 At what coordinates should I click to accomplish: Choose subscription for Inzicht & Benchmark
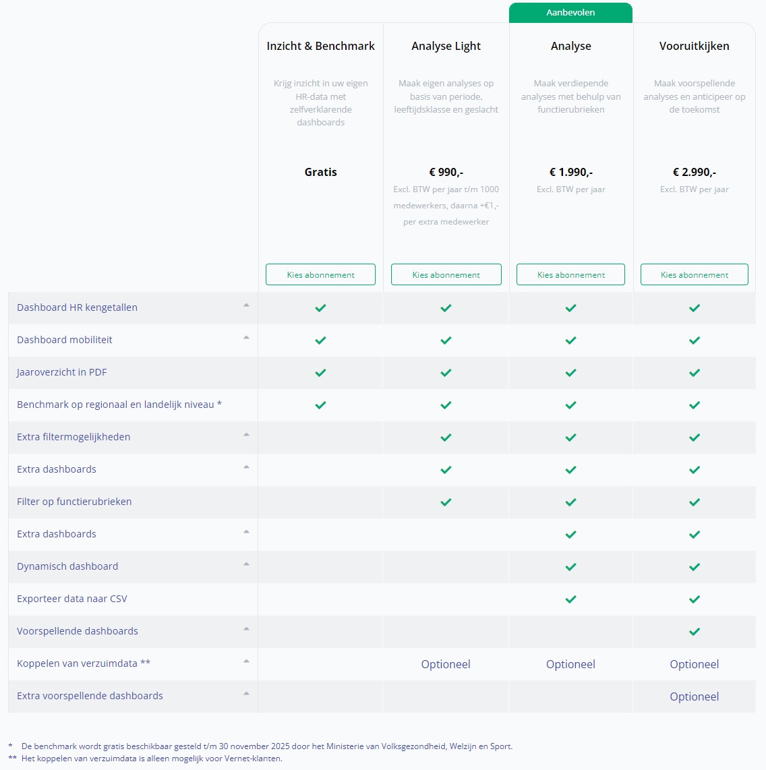(320, 274)
